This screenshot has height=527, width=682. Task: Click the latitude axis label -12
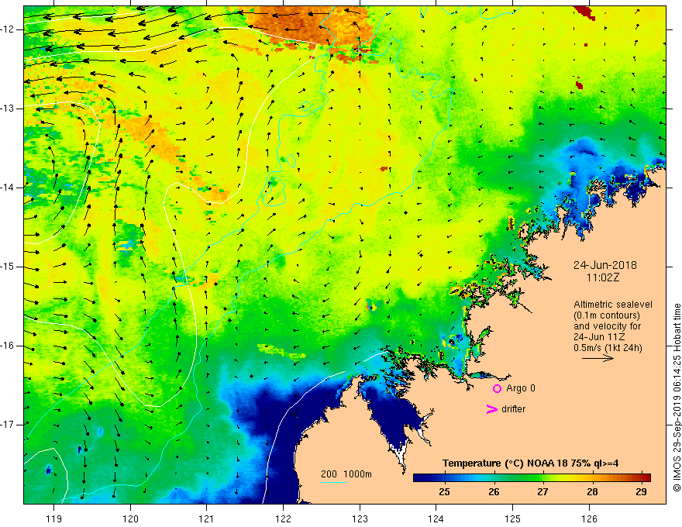(9, 29)
